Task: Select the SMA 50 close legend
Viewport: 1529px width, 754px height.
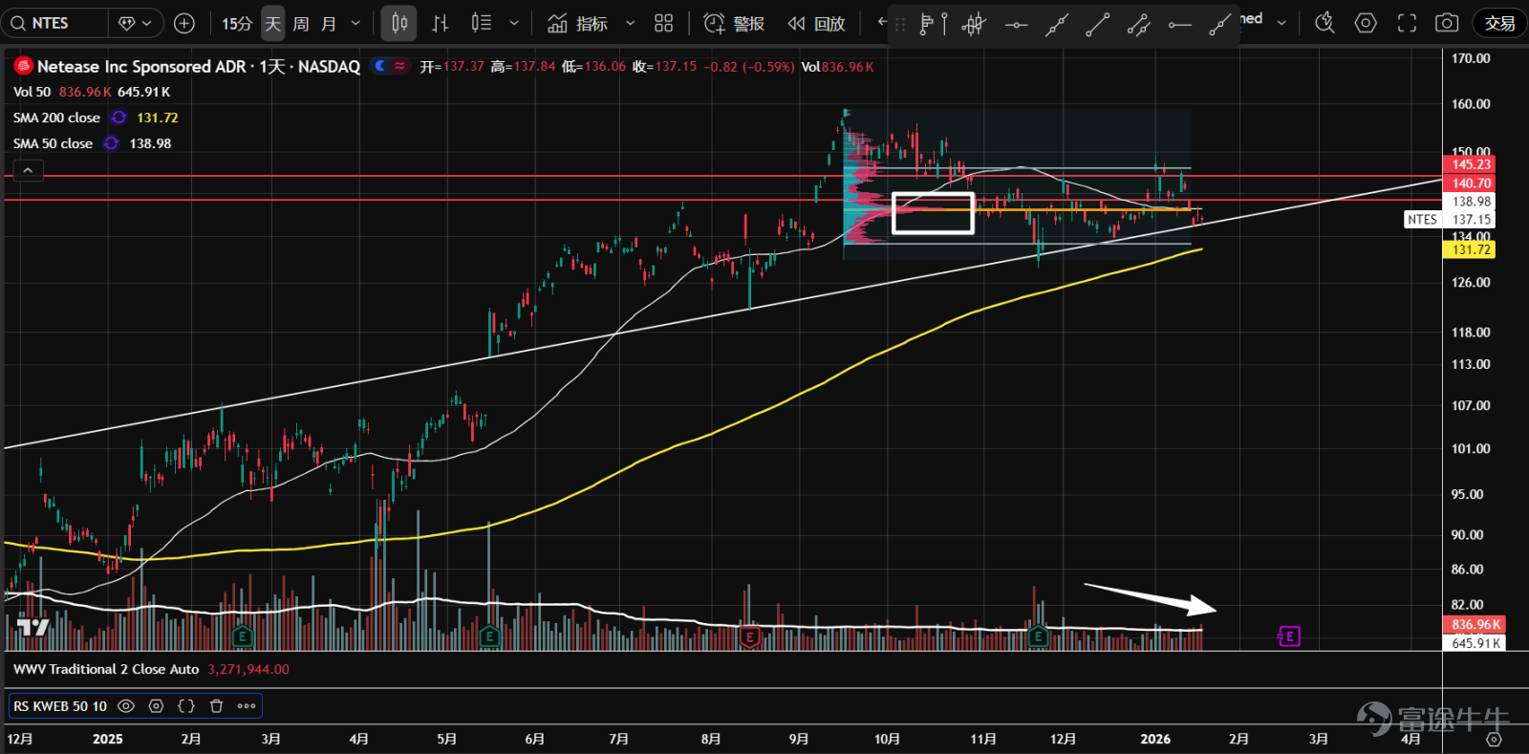Action: click(53, 143)
